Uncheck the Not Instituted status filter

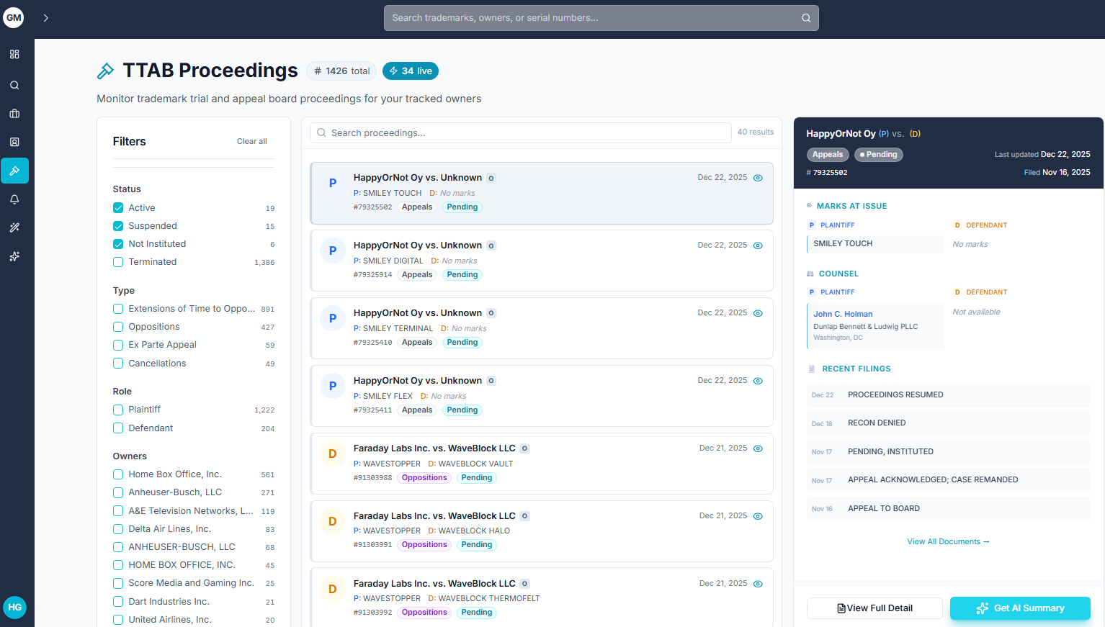point(118,244)
